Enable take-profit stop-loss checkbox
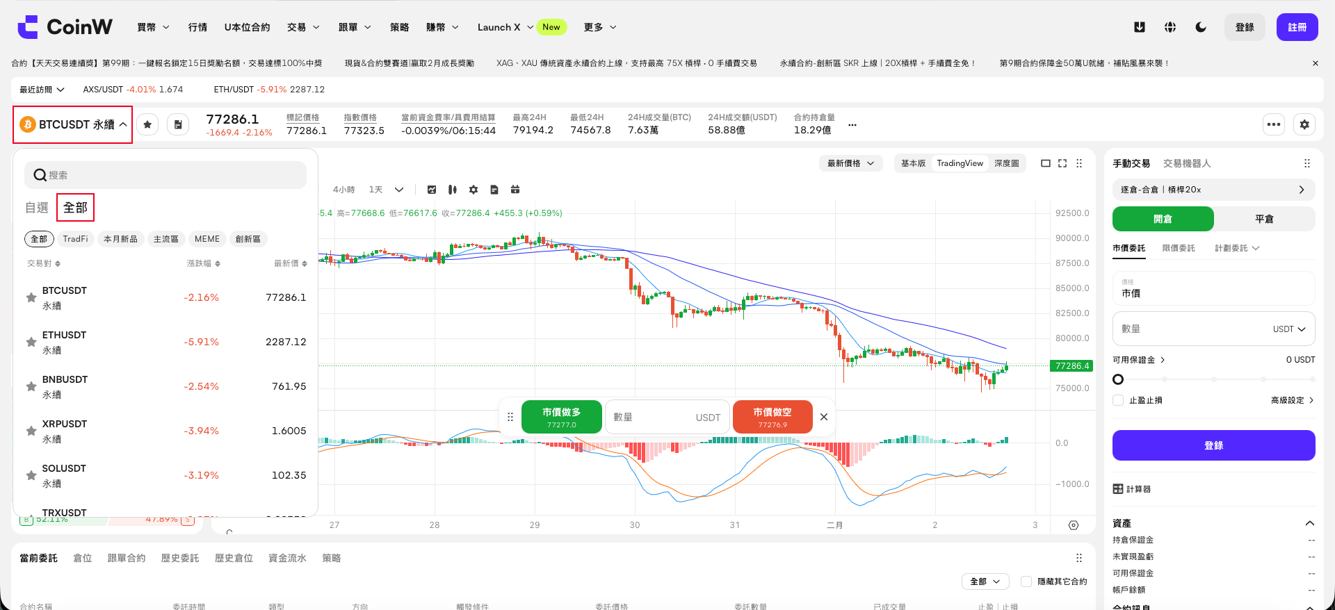Image resolution: width=1335 pixels, height=610 pixels. (x=1118, y=400)
